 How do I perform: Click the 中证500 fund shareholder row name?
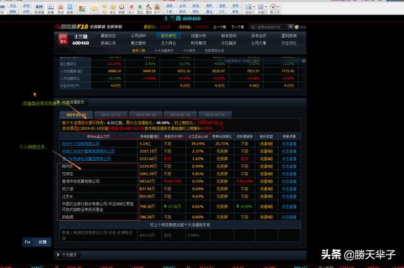click(x=98, y=206)
